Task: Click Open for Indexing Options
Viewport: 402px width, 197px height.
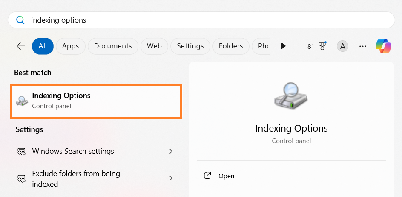Action: coord(226,176)
